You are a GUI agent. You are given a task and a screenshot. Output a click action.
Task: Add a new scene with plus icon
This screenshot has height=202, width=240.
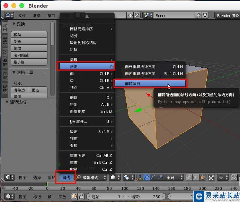tap(198, 15)
